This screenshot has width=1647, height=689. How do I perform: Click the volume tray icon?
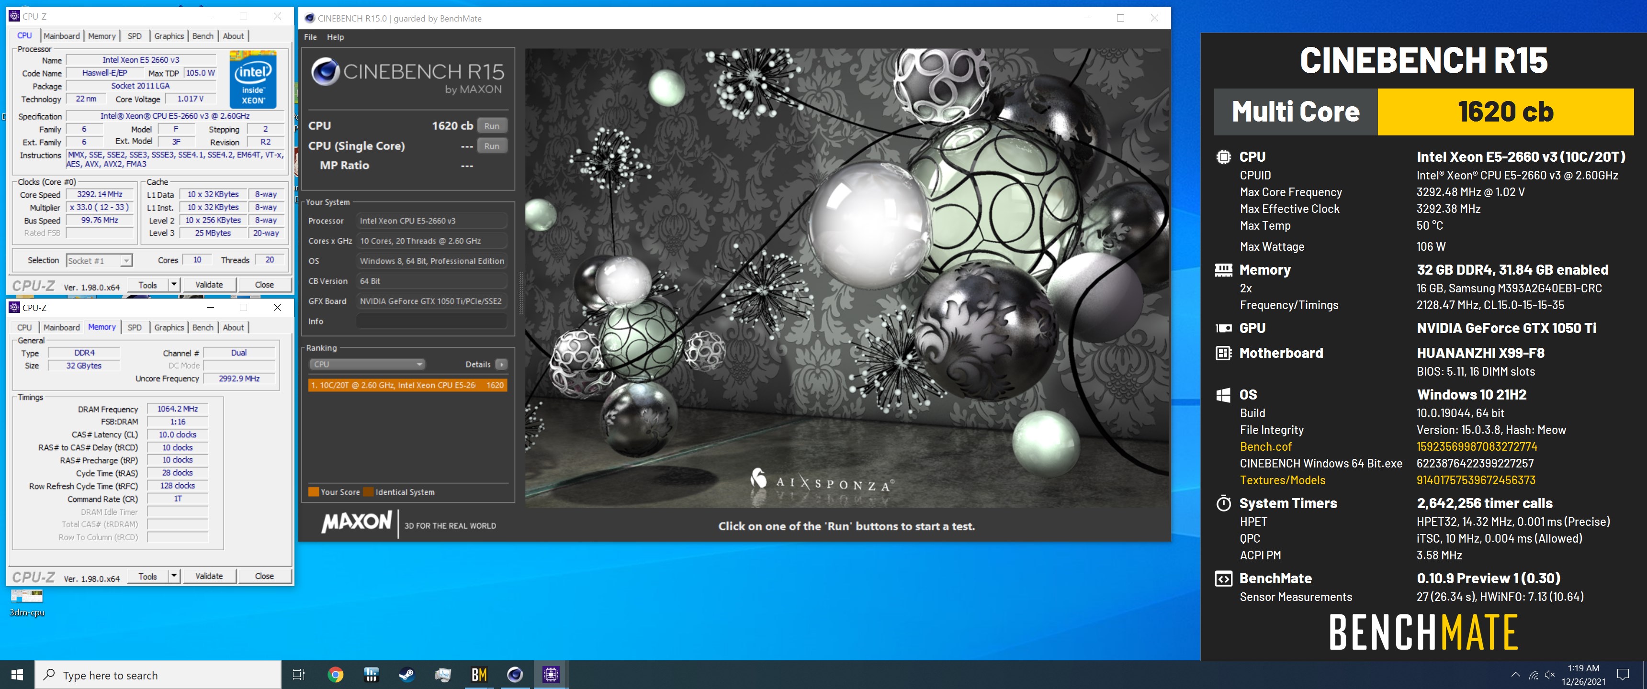pos(1550,675)
